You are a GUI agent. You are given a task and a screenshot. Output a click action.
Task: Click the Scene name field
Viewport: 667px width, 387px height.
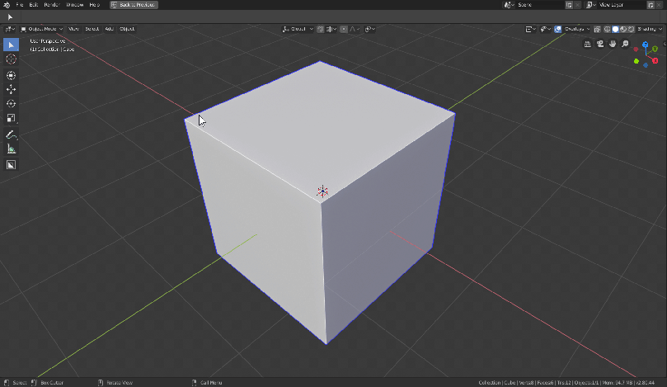536,5
